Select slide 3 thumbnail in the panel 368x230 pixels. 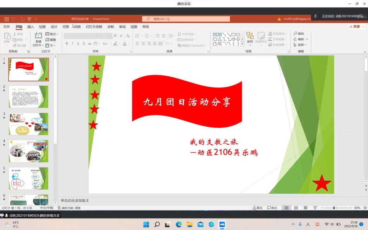click(x=28, y=124)
